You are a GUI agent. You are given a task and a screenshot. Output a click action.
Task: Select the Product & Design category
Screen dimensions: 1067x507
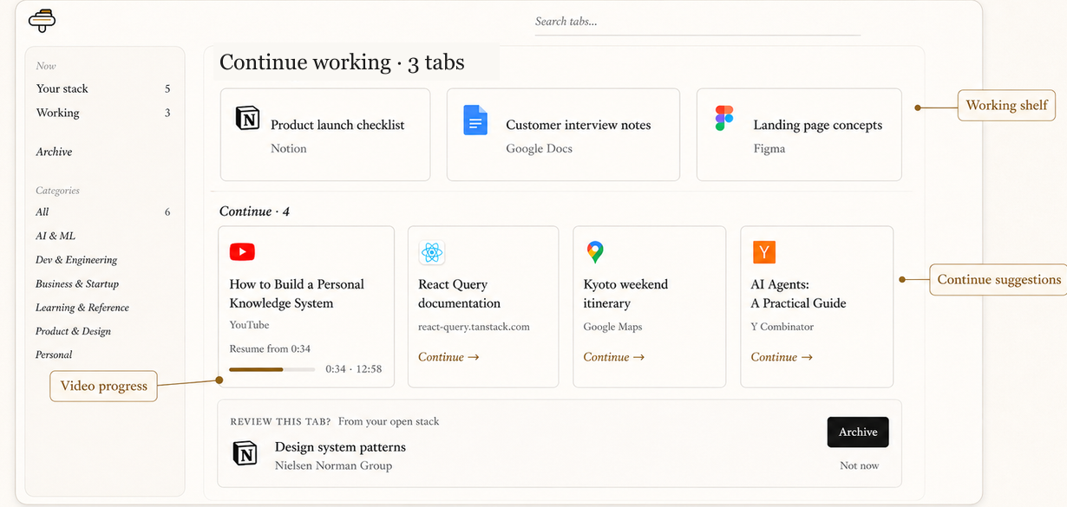[73, 331]
